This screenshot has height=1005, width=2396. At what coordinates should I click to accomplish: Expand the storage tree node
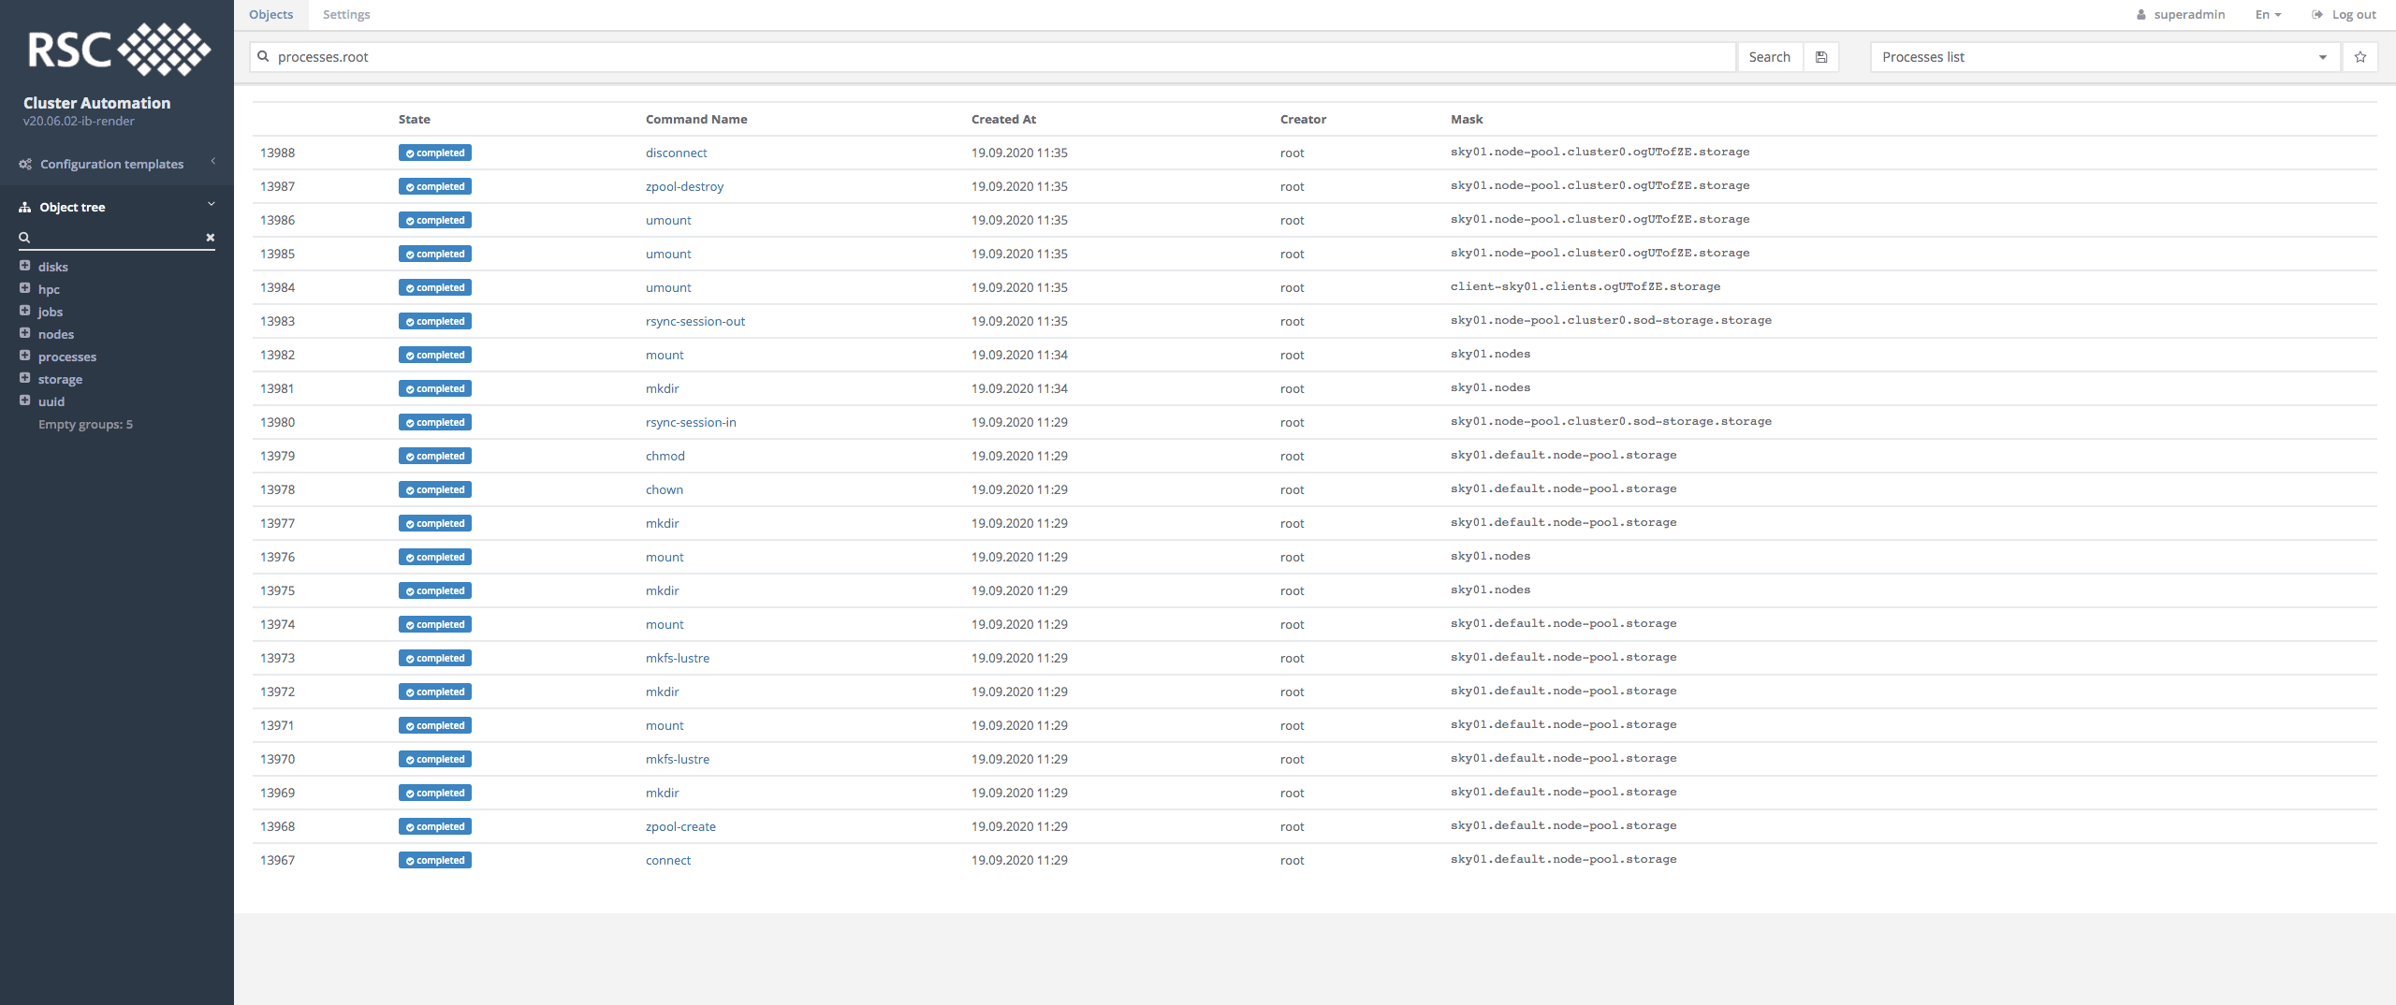(25, 378)
